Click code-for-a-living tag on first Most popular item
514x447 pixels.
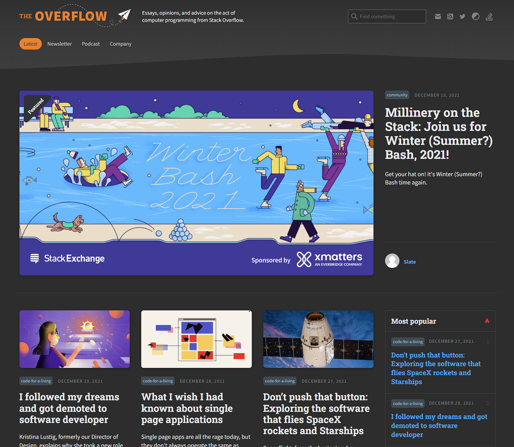408,342
